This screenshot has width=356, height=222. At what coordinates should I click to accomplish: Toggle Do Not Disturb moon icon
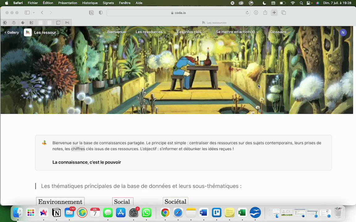pos(264,3)
